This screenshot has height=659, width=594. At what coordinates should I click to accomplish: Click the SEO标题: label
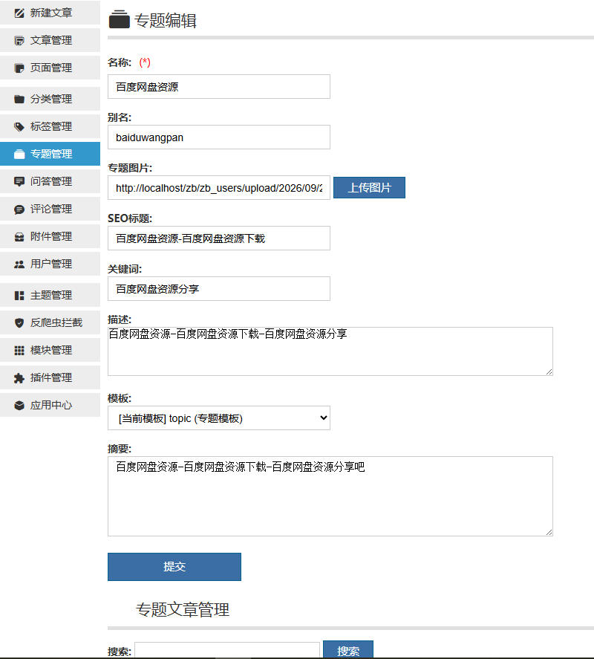tap(130, 218)
